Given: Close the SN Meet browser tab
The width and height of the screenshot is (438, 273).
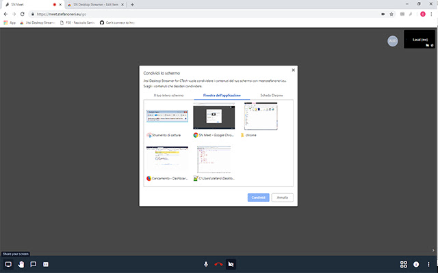Looking at the screenshot, I should pos(60,5).
